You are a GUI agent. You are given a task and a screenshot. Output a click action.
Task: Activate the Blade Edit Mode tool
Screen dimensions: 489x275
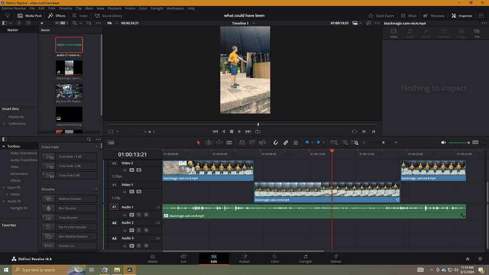click(230, 142)
